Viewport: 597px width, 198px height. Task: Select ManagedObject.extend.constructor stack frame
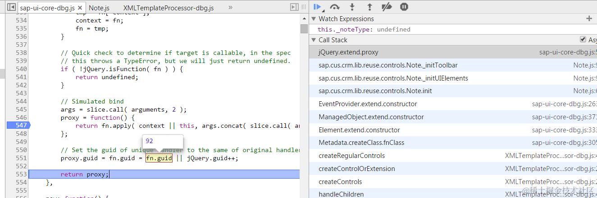pyautogui.click(x=453, y=117)
